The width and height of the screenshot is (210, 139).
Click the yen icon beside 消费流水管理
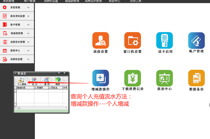(5, 42)
